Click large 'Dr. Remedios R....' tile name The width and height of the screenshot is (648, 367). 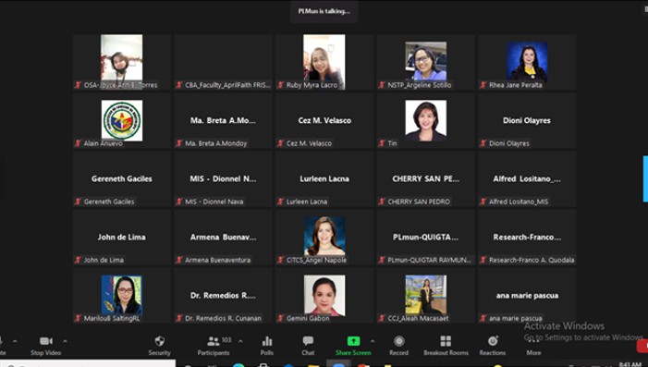click(223, 295)
